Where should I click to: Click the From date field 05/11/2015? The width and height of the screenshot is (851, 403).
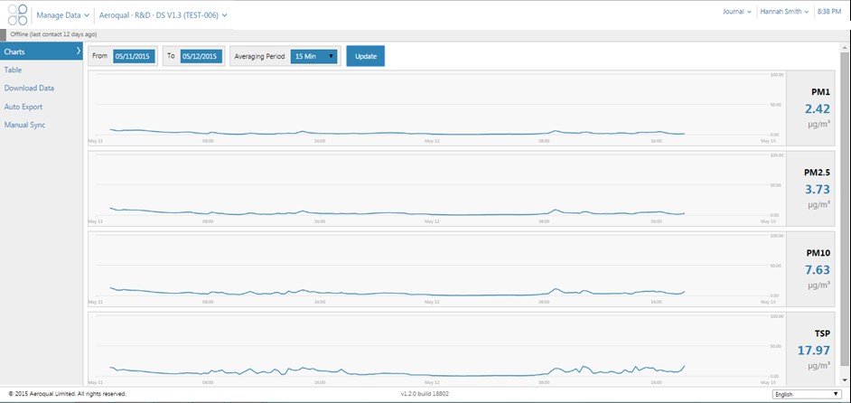(x=134, y=56)
